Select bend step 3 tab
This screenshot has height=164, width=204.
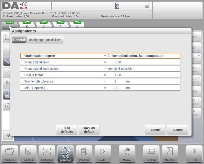point(44,26)
